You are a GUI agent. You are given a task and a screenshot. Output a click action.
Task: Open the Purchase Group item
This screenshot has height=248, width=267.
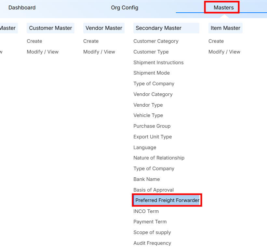[x=152, y=126]
